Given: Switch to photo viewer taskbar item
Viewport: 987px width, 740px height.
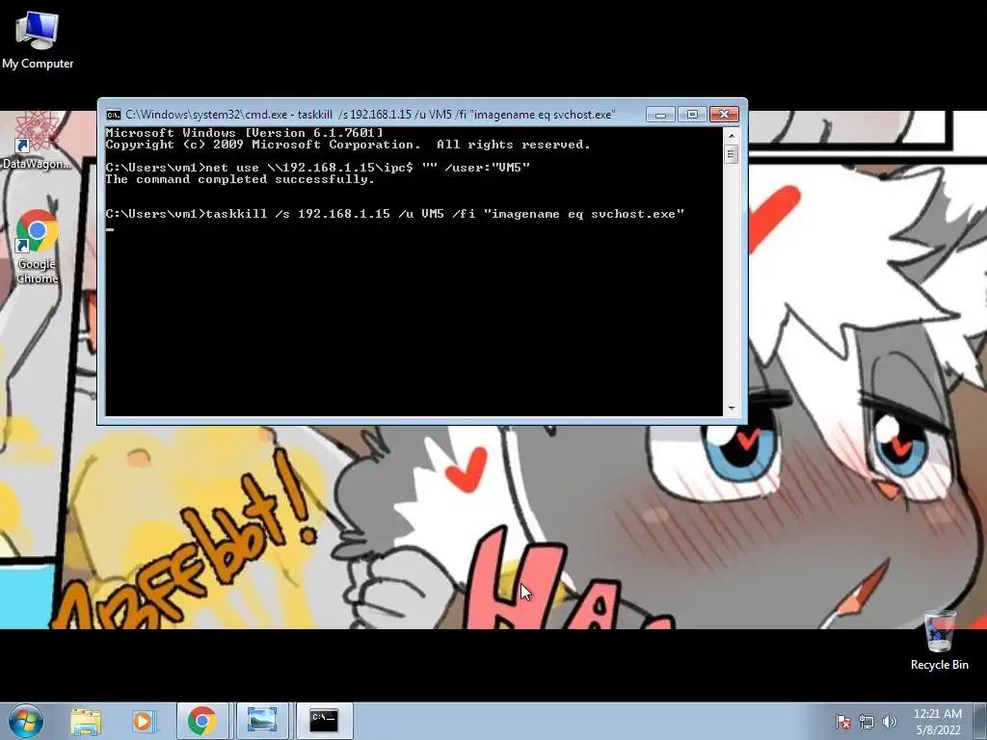Looking at the screenshot, I should coord(262,721).
